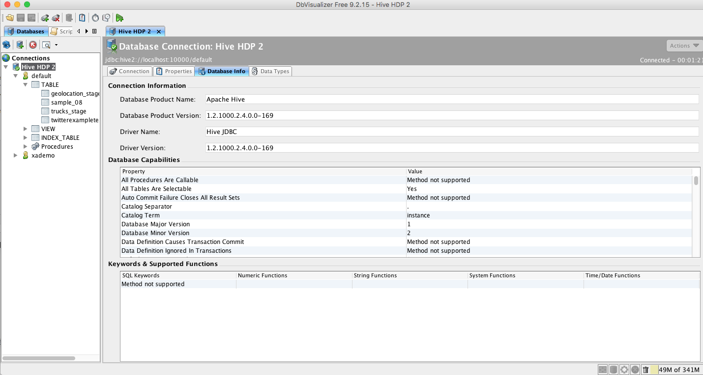This screenshot has height=375, width=703.
Task: Open the search tool via the magnifier icon
Action: (46, 45)
